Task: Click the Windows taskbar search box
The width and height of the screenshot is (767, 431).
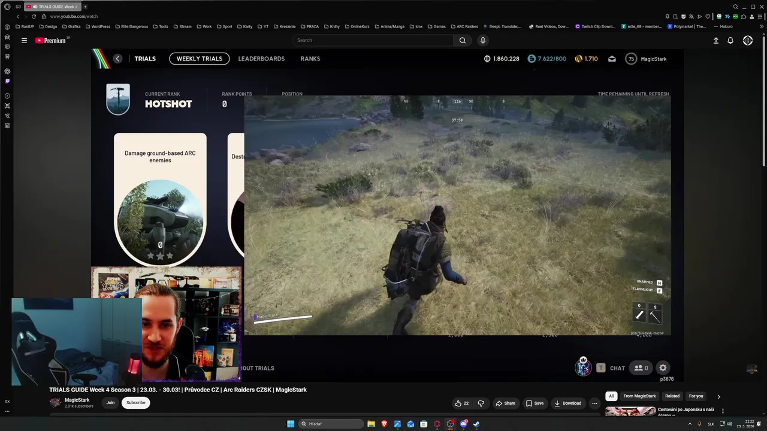Action: [x=331, y=424]
